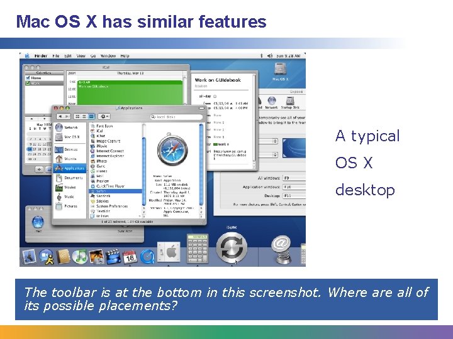The width and height of the screenshot is (453, 339).
Task: Click the Finder search field
Action: click(x=176, y=117)
